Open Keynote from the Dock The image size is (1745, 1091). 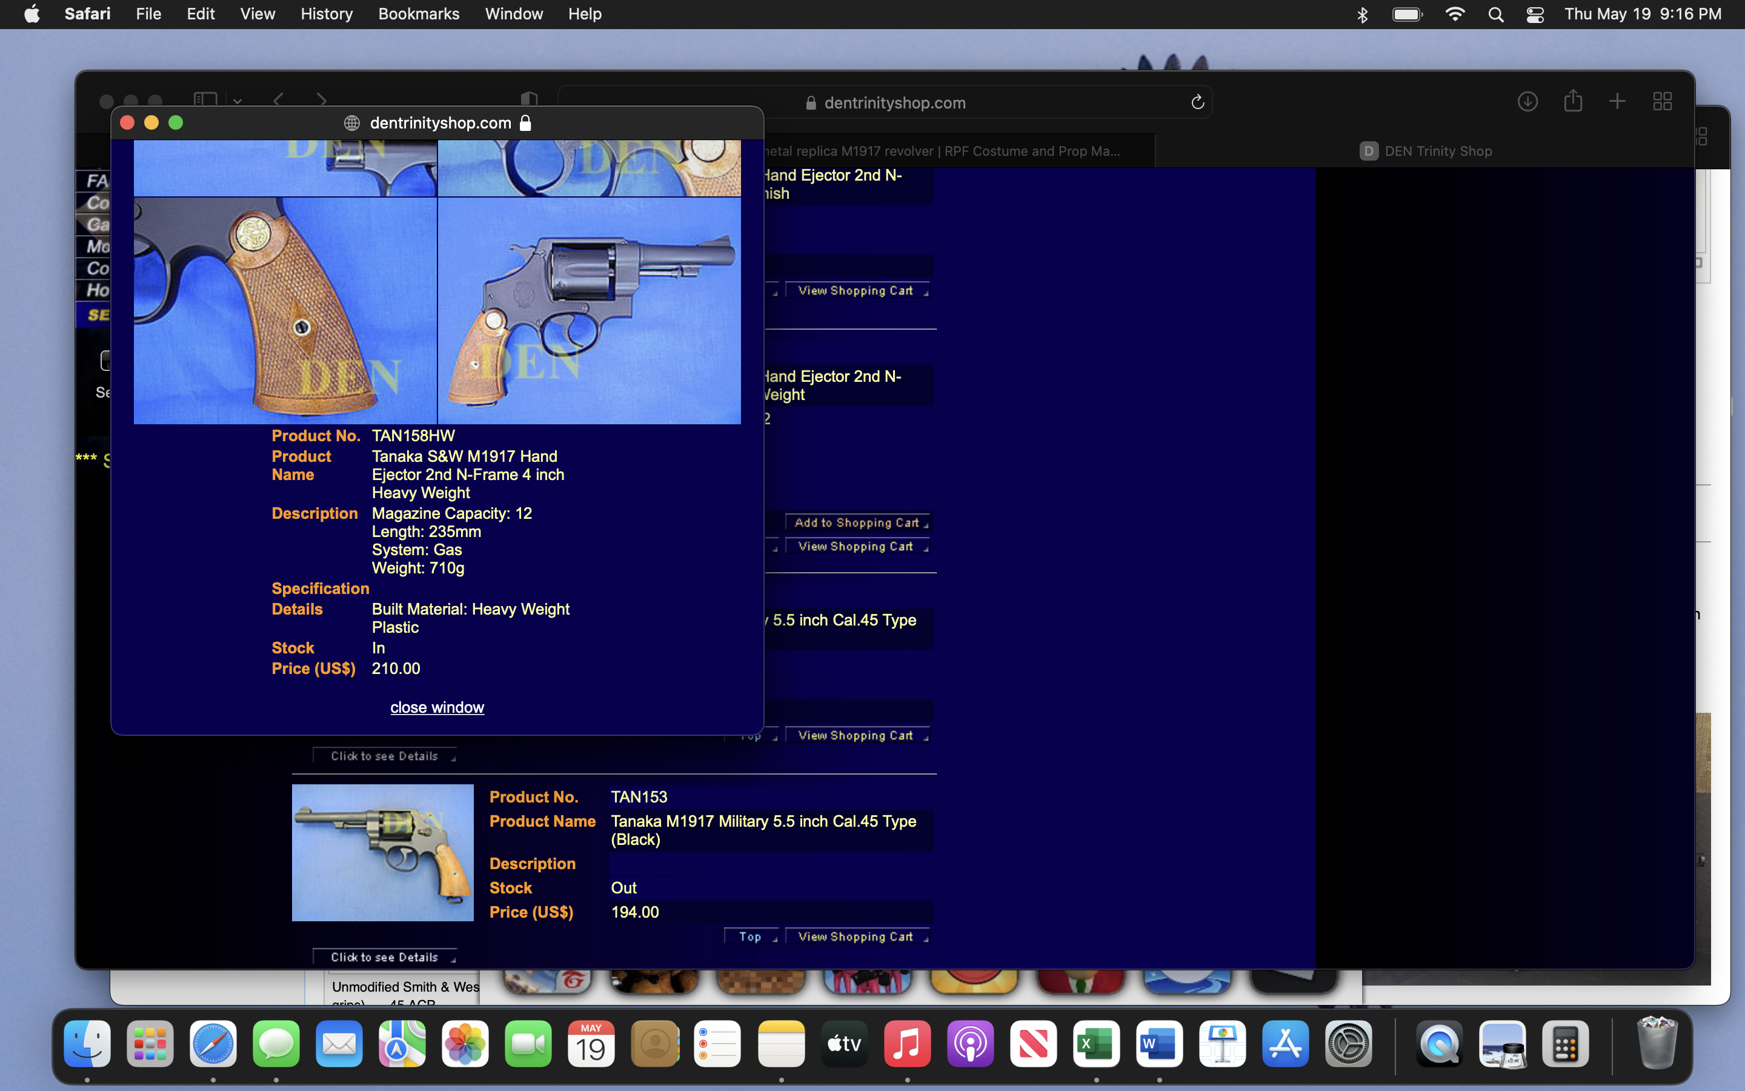[x=1222, y=1044]
